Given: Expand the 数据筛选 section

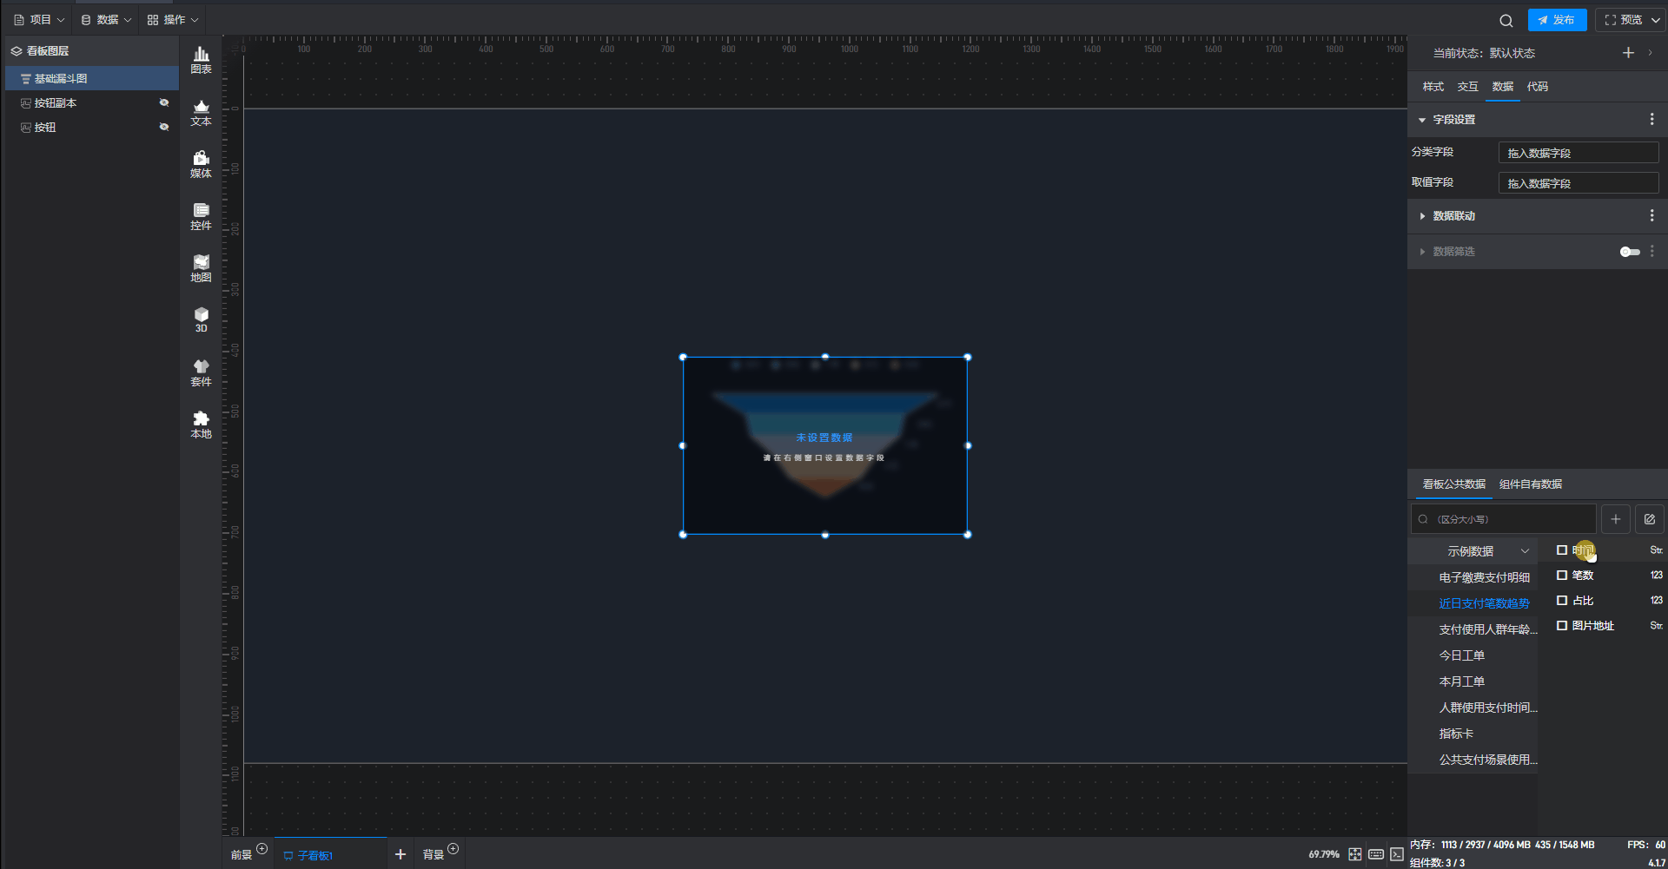Looking at the screenshot, I should (x=1422, y=252).
